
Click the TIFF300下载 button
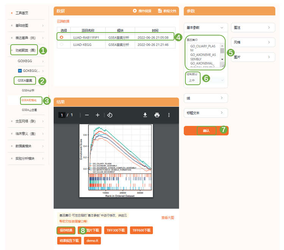[116, 230]
